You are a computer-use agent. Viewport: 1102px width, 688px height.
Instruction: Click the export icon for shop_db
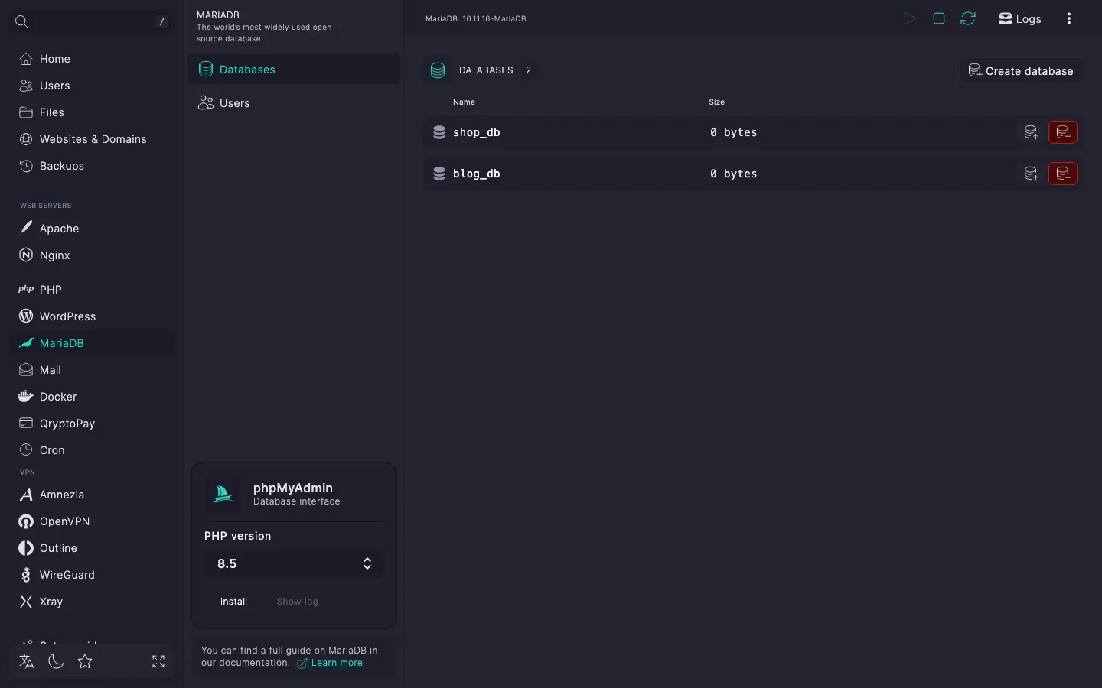1031,132
